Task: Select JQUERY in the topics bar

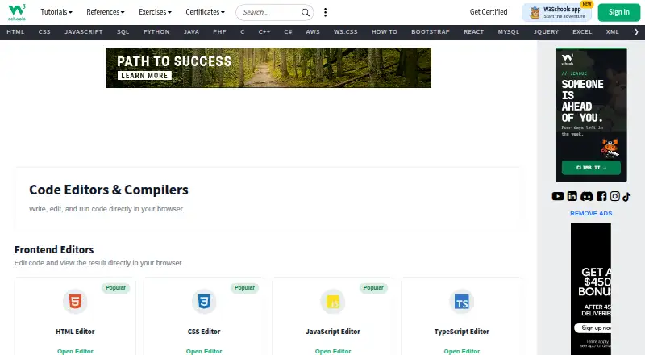Action: (546, 32)
